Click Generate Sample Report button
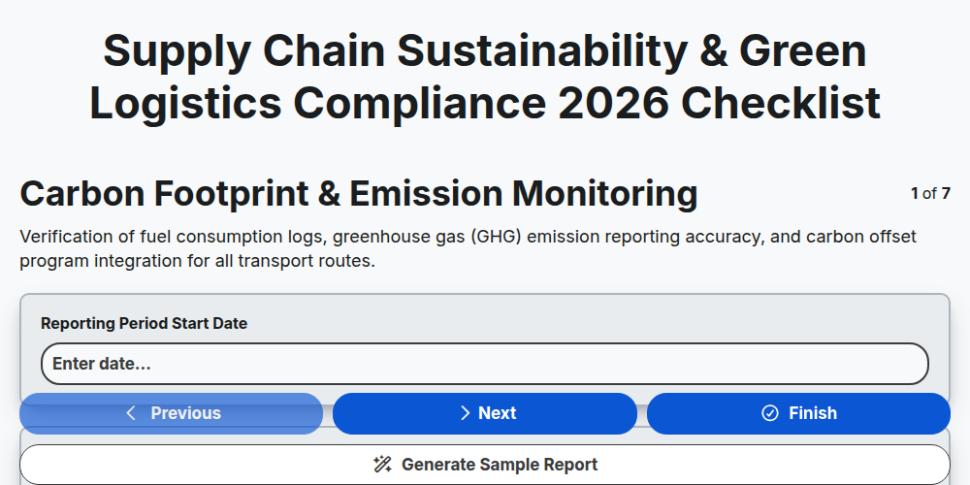The width and height of the screenshot is (970, 485). tap(484, 465)
